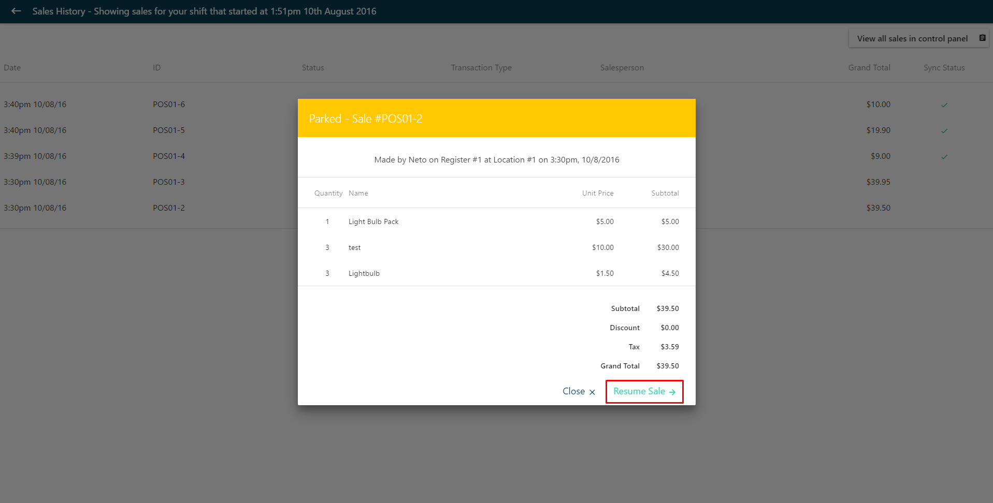
Task: Click the Lightbulb item name
Action: click(364, 273)
